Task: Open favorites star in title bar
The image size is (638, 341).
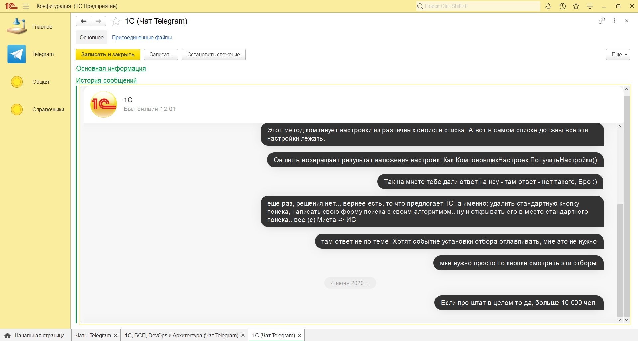Action: (x=576, y=6)
